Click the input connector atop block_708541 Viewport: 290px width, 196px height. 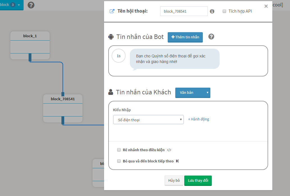pos(63,94)
